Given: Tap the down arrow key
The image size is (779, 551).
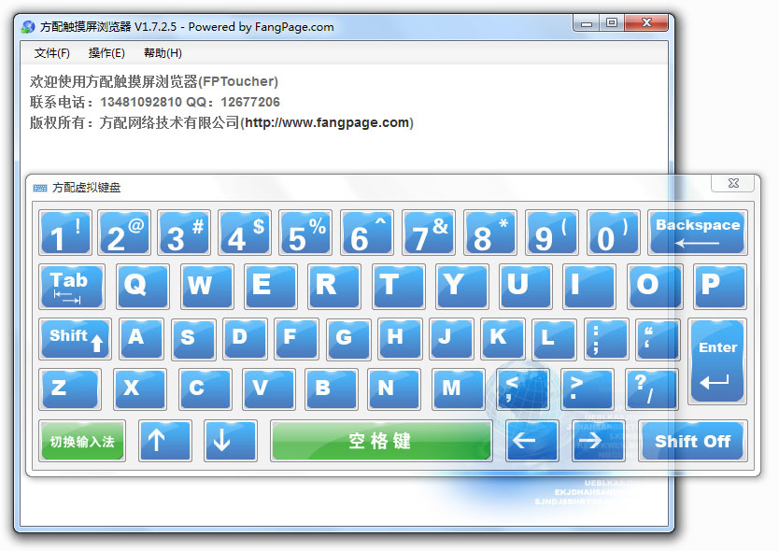Looking at the screenshot, I should [x=231, y=441].
